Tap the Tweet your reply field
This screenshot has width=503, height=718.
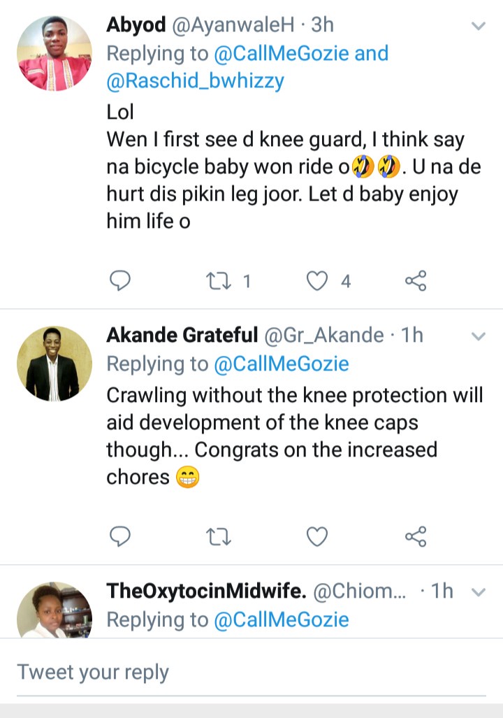point(251,673)
